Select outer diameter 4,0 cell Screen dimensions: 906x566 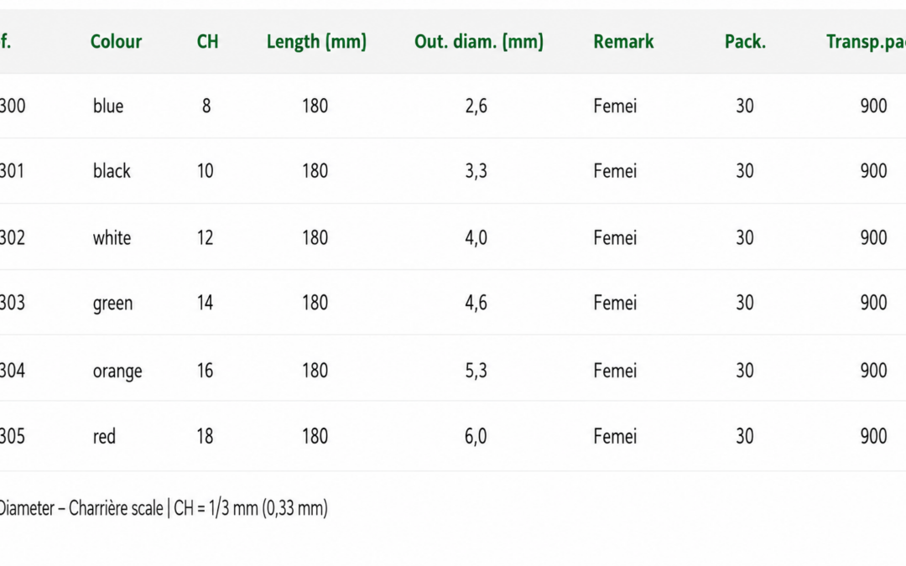[476, 237]
